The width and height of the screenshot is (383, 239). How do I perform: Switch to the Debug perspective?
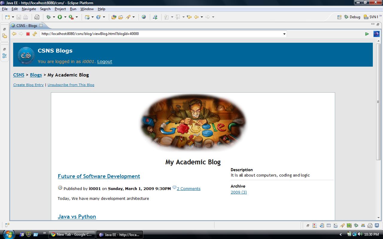pos(352,17)
